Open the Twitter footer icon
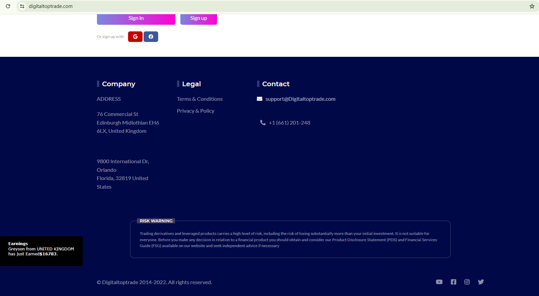This screenshot has width=539, height=296. pos(481,282)
